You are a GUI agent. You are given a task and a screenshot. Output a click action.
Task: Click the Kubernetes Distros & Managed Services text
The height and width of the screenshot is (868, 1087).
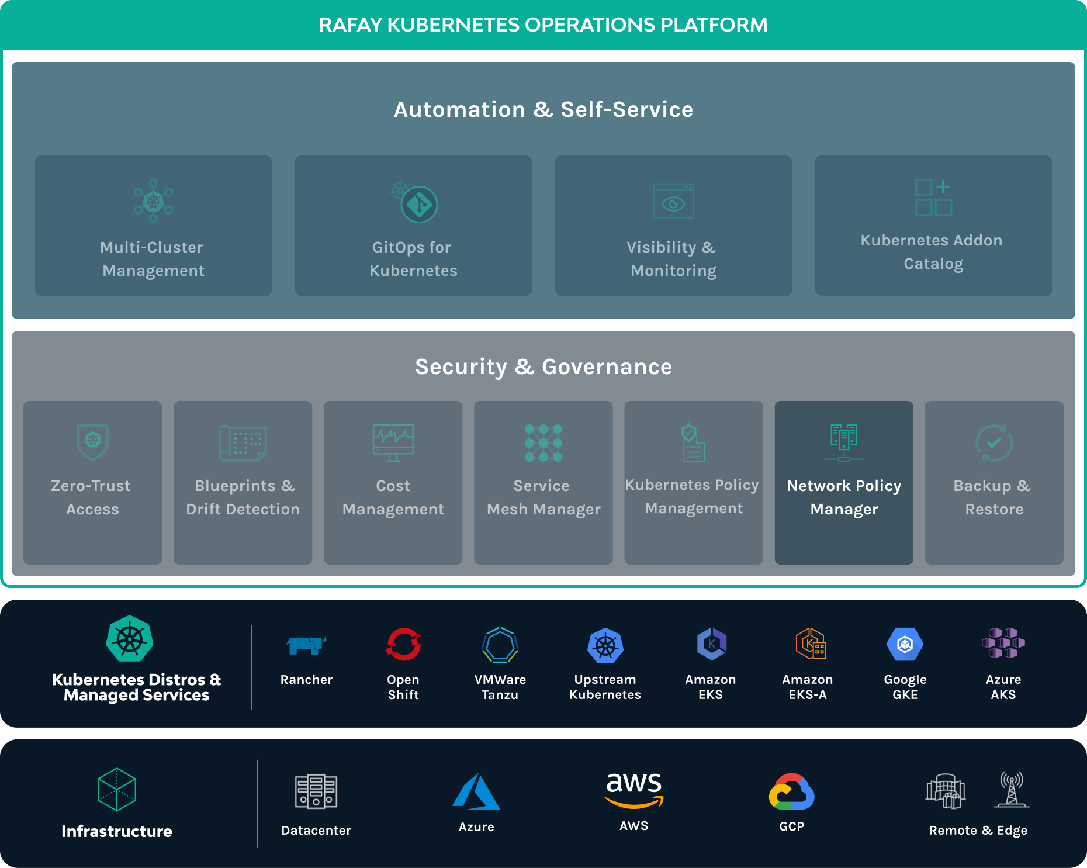click(137, 687)
